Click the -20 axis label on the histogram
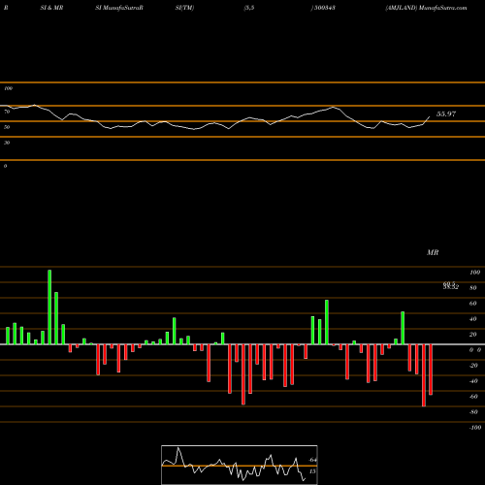Screen dimensions: 485x485 click(473, 366)
